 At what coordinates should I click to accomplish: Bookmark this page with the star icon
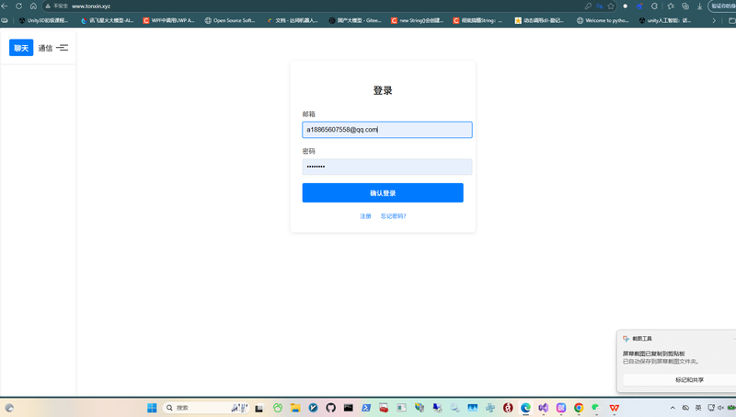pos(611,6)
